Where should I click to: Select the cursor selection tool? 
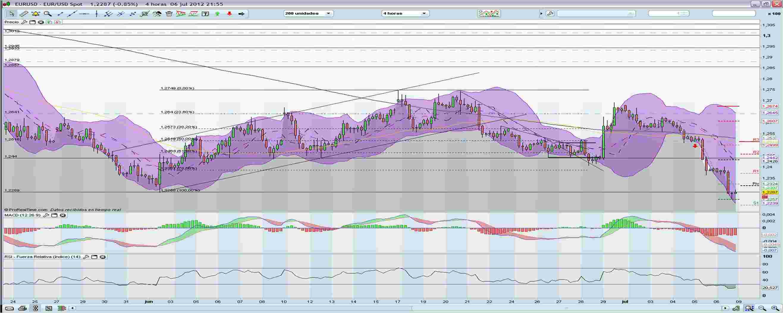coord(12,13)
